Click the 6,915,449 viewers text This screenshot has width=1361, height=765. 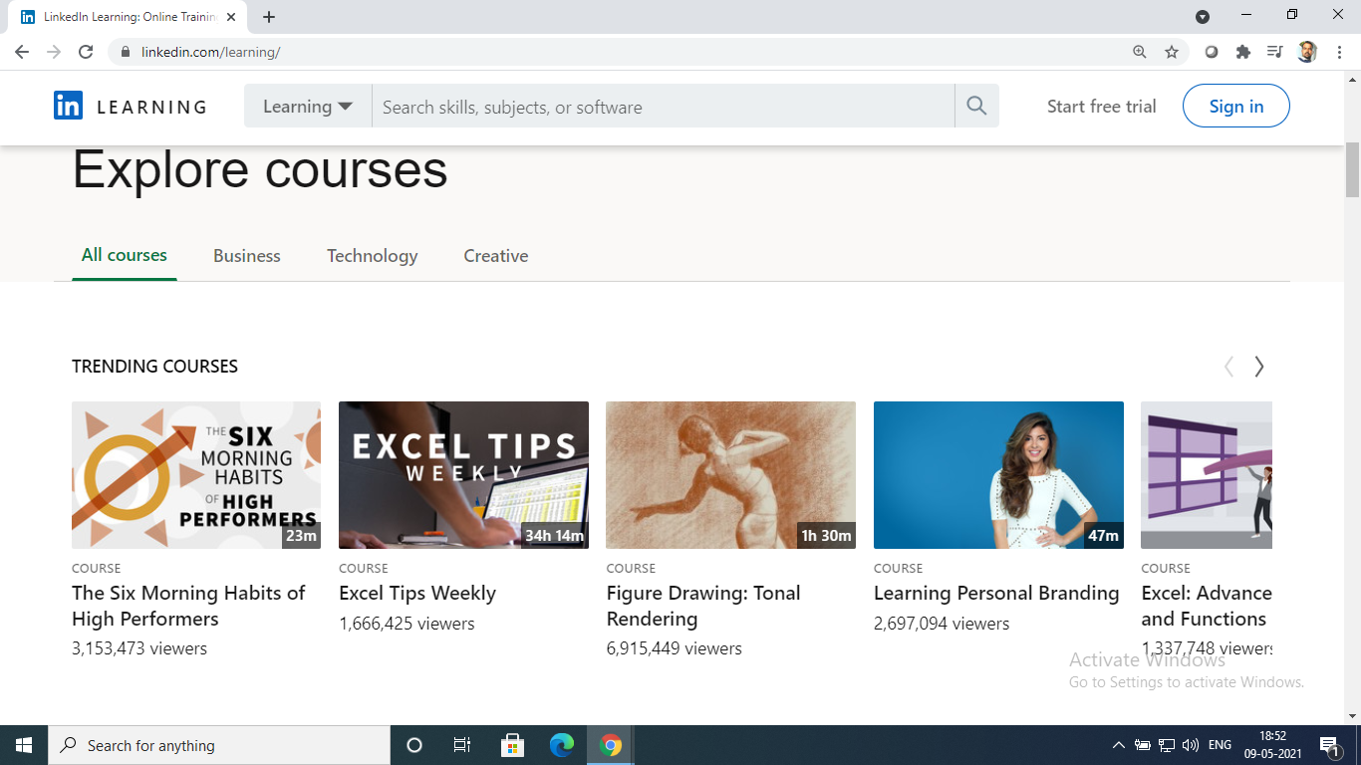675,648
